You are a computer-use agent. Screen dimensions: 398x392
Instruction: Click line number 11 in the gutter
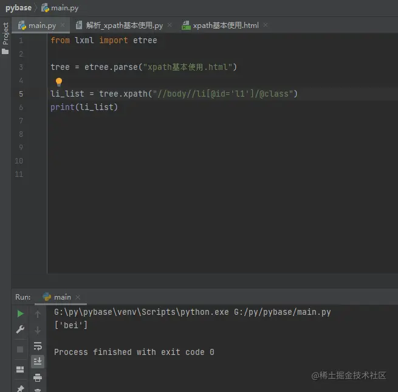(x=19, y=174)
